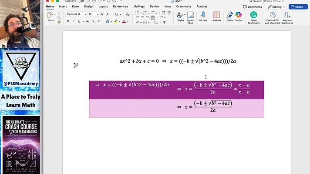Image resolution: width=310 pixels, height=174 pixels.
Task: Switch to the Design tab
Action: click(88, 7)
